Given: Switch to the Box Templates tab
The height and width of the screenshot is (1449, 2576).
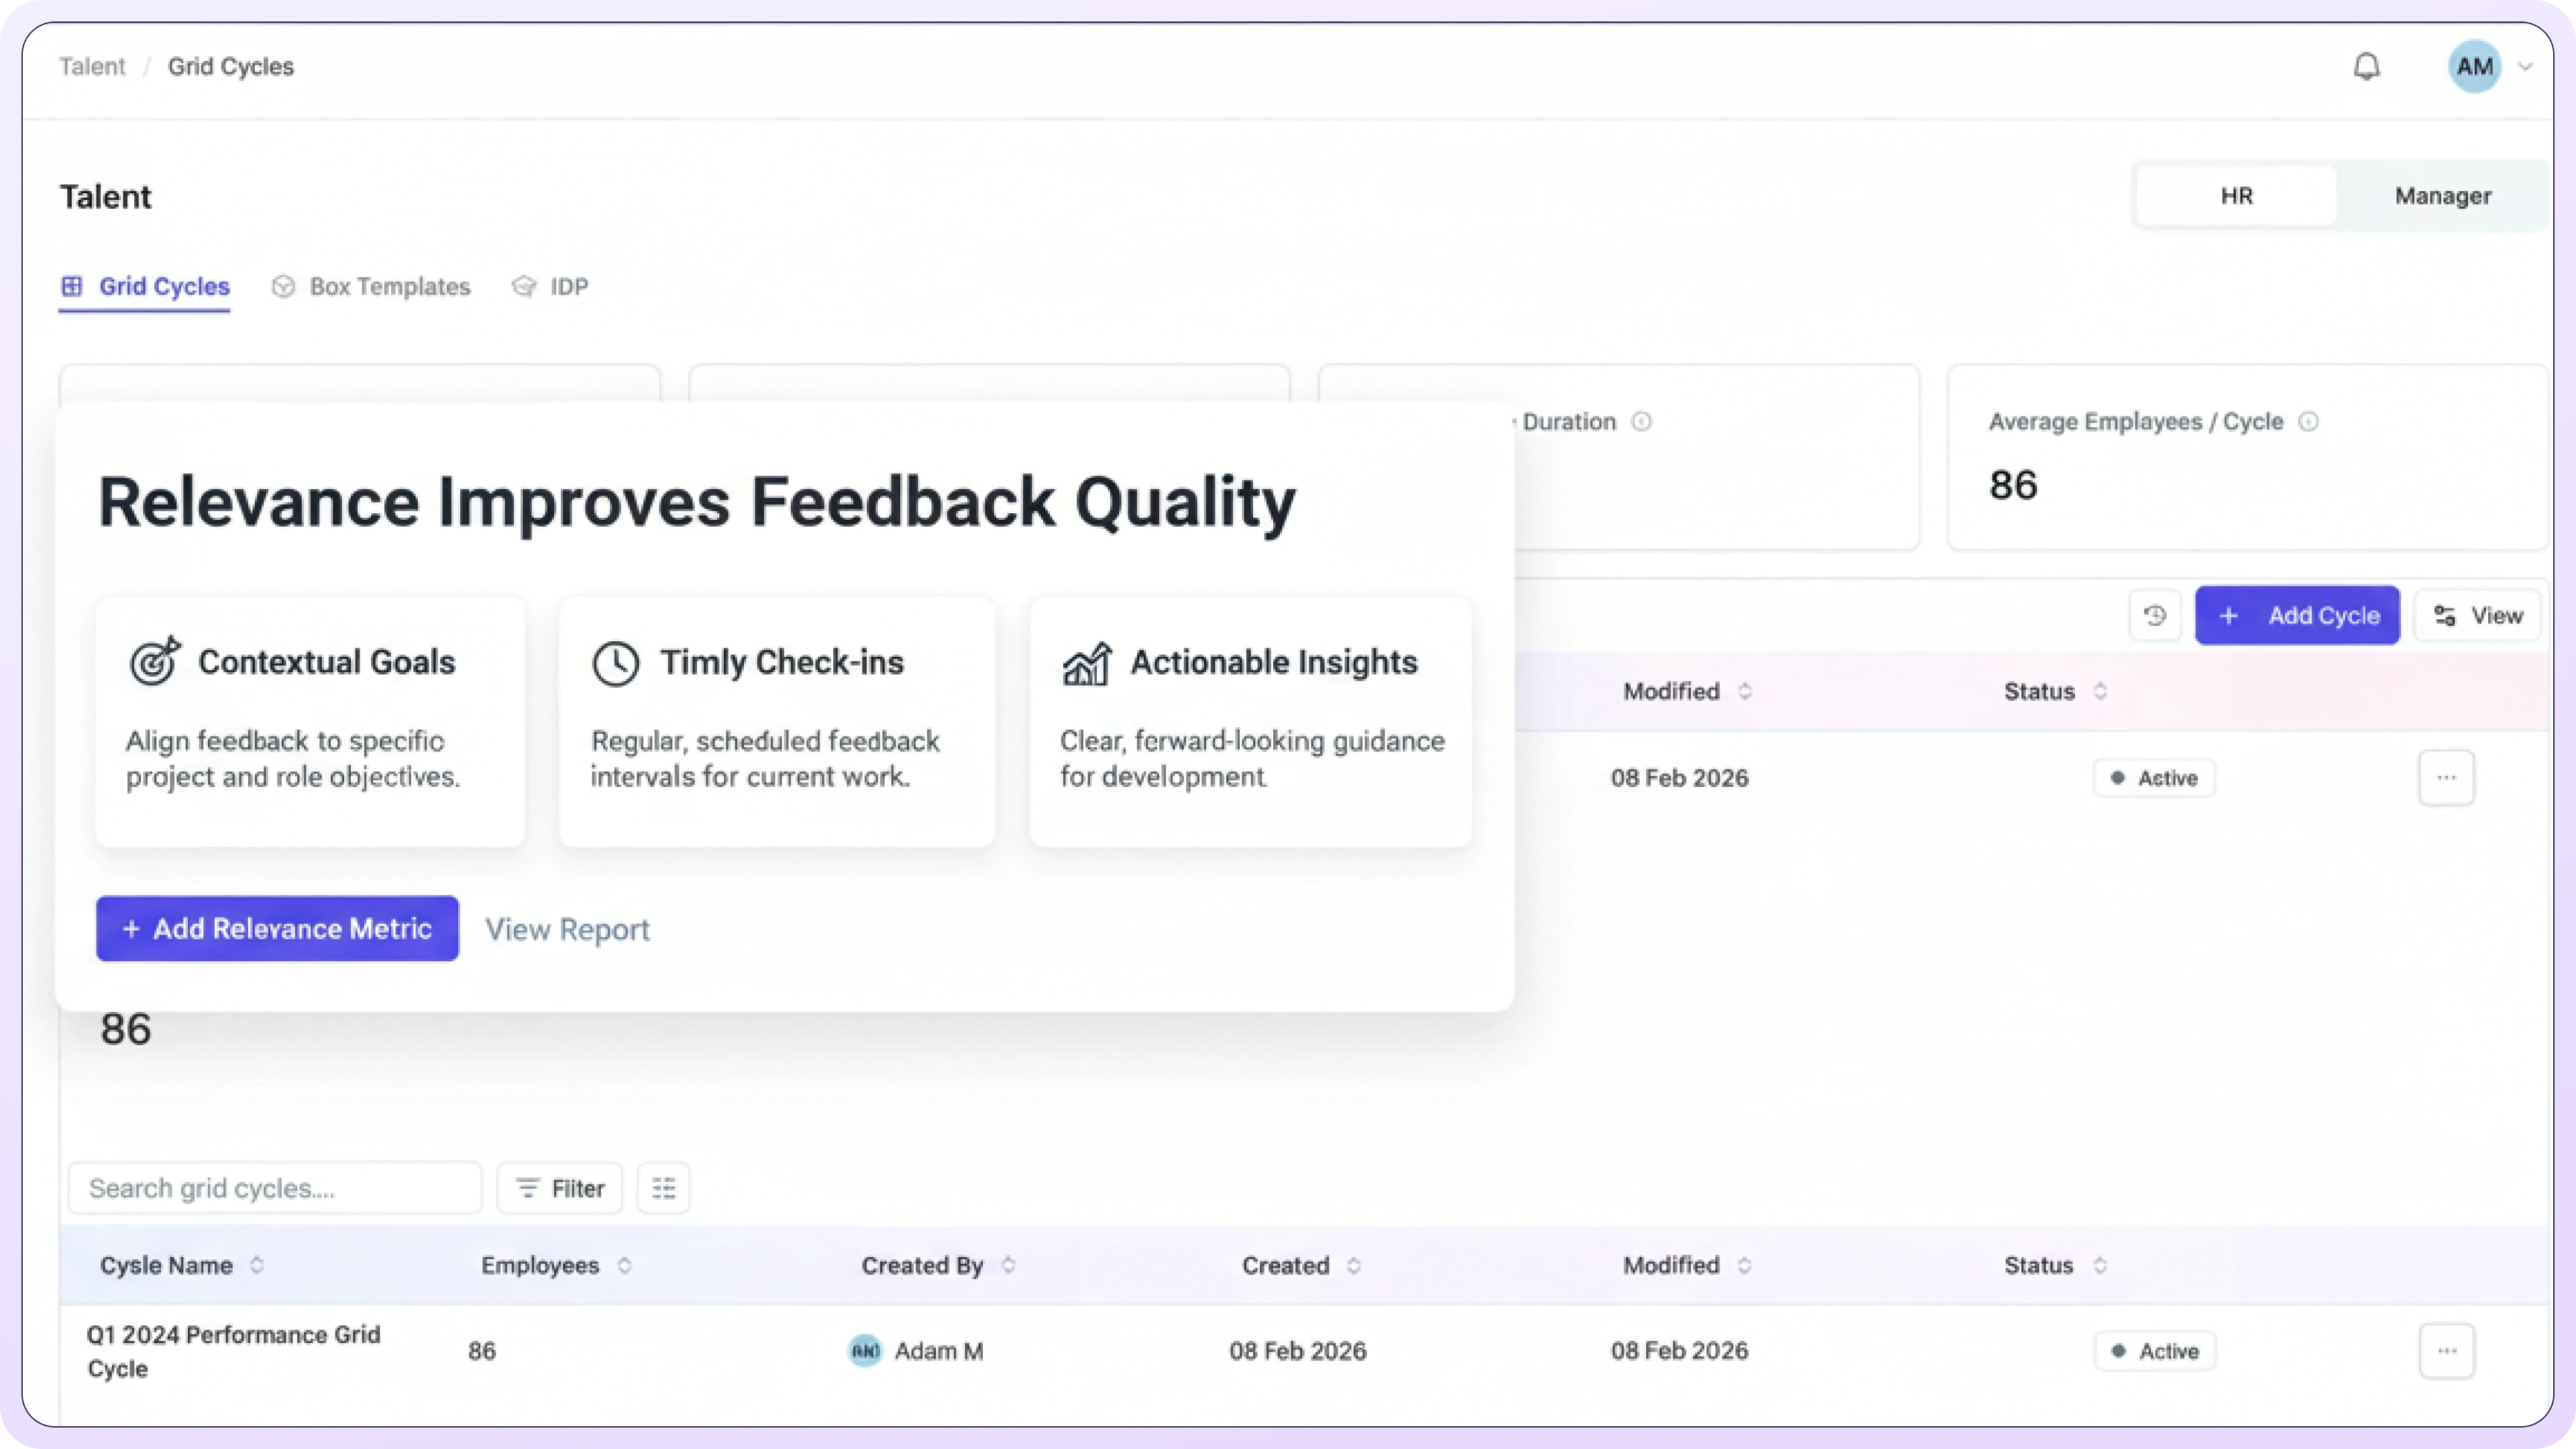Looking at the screenshot, I should [371, 287].
